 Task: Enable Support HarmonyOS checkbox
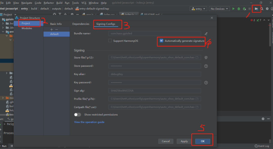110,41
